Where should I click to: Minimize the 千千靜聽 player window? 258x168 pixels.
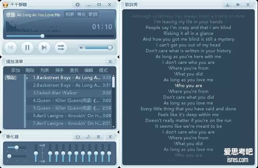pyautogui.click(x=89, y=5)
